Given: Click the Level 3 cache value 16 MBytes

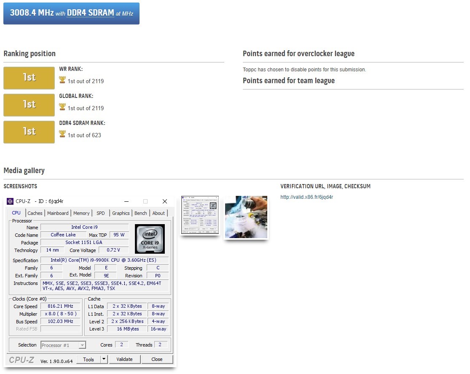Looking at the screenshot, I should click(128, 329).
